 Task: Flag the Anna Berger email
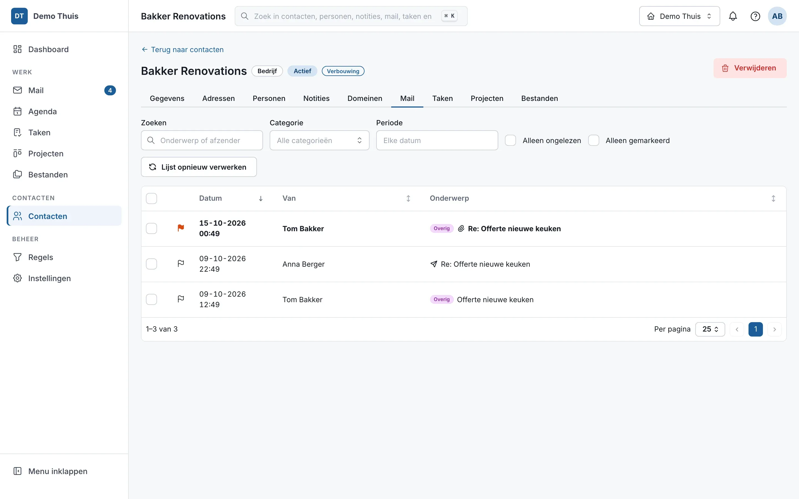pyautogui.click(x=181, y=263)
